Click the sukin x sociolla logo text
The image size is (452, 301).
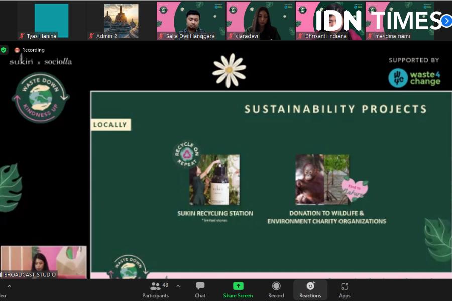click(x=40, y=61)
